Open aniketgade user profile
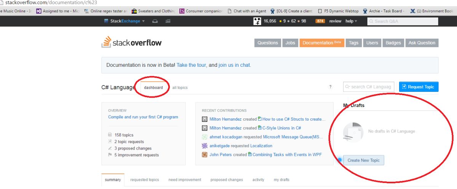Screen dimensions: 457x189 pyautogui.click(x=220, y=146)
